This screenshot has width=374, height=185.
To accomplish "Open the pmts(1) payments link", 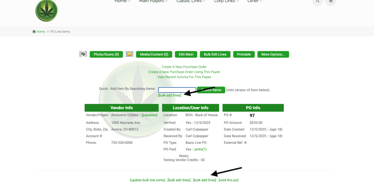I will 201,149.
